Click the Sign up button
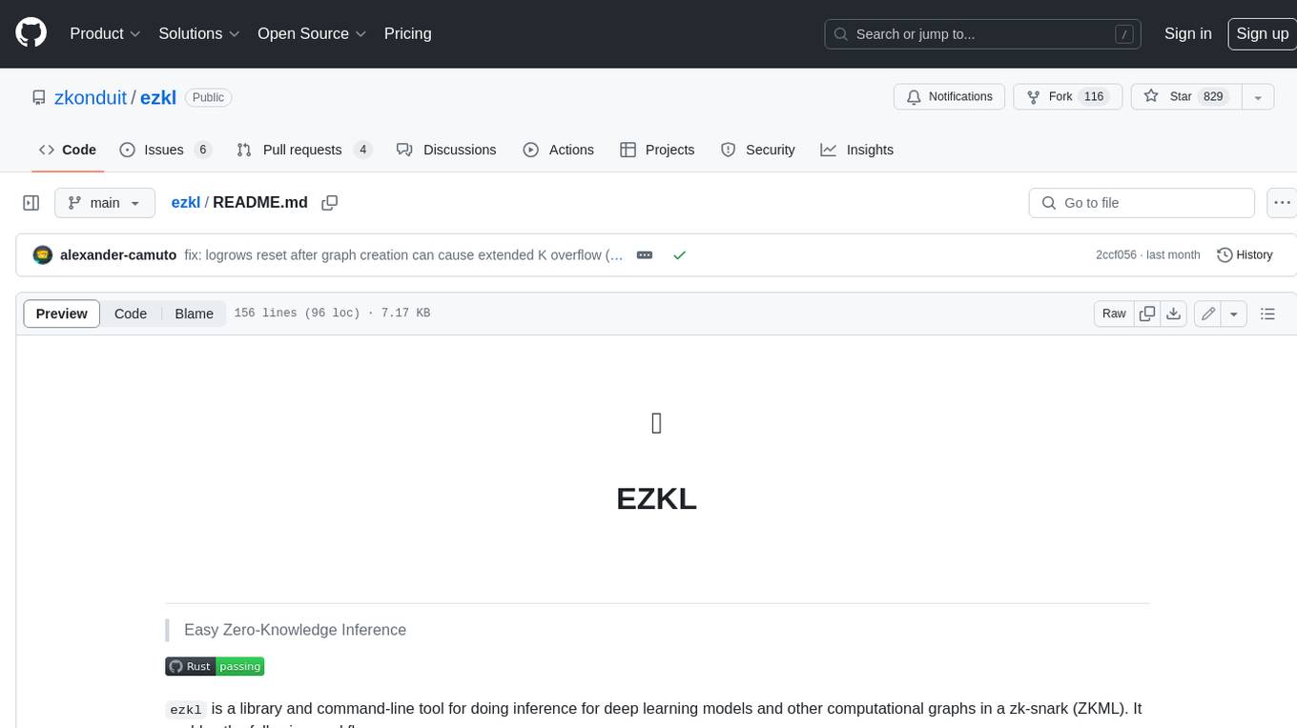 pyautogui.click(x=1262, y=33)
